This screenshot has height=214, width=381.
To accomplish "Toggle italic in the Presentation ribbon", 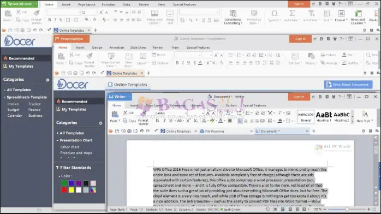I will pyautogui.click(x=183, y=63).
